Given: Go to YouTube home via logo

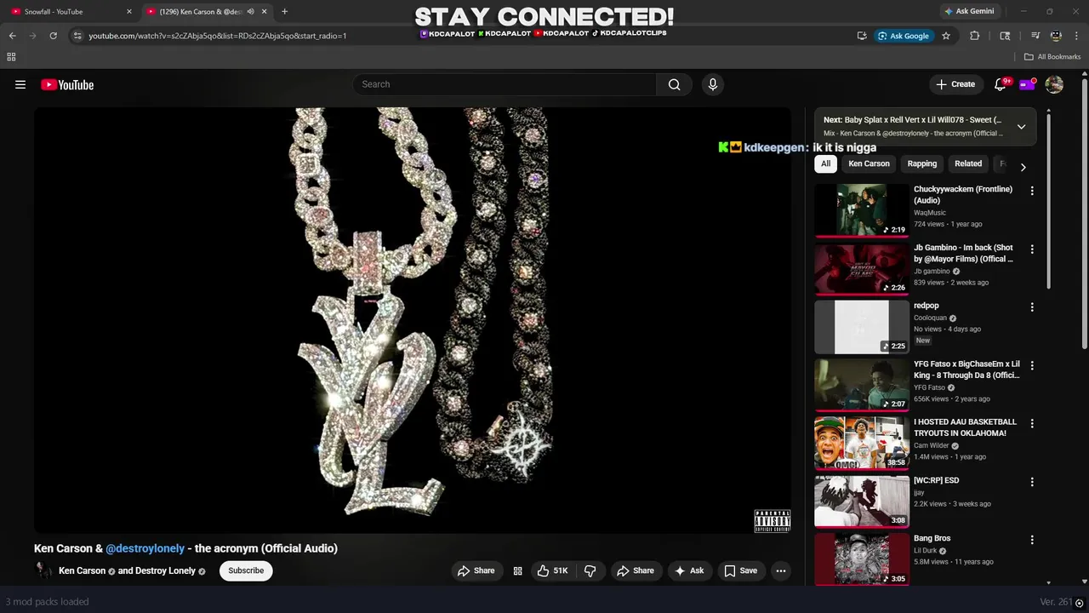Looking at the screenshot, I should coord(67,84).
